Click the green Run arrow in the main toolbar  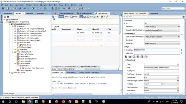tap(64, 8)
